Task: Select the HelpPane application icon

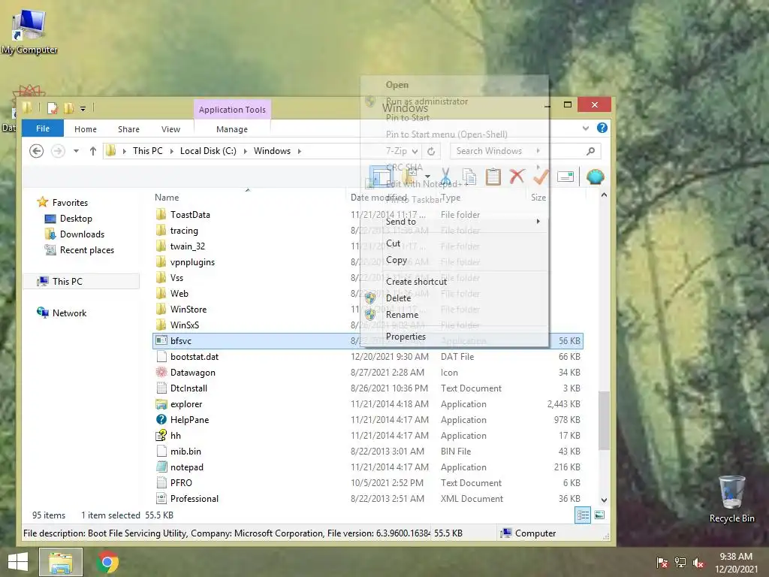Action: point(161,419)
